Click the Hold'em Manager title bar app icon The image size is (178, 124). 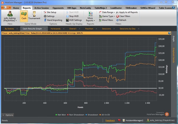click(x=3, y=3)
